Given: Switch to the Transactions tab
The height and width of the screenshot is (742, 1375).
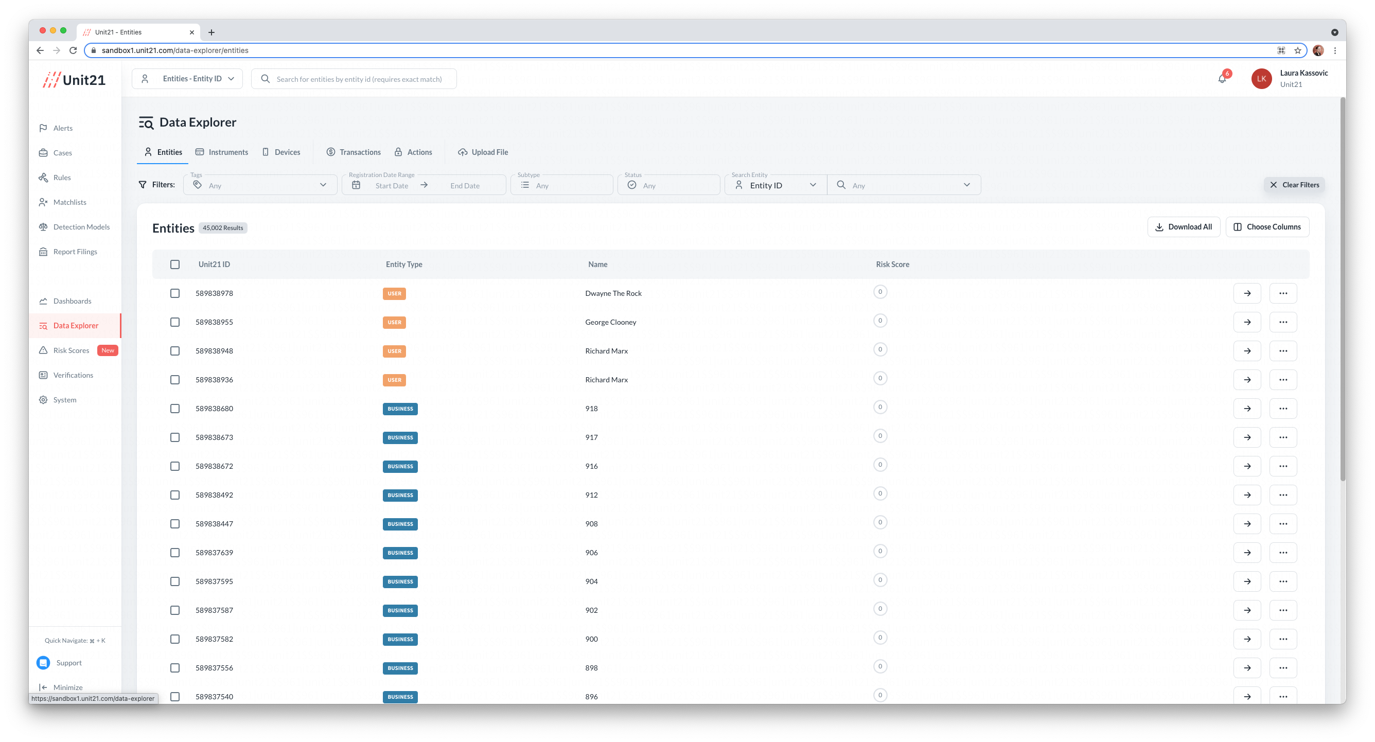Looking at the screenshot, I should point(354,152).
